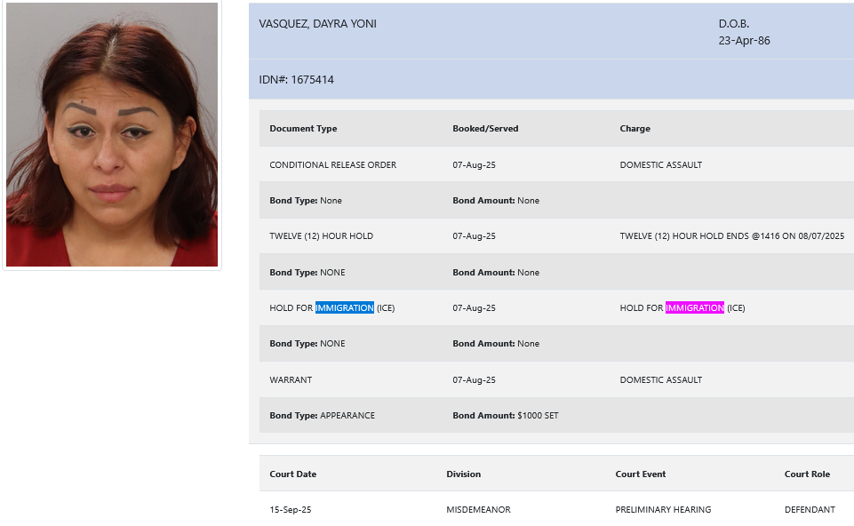The width and height of the screenshot is (854, 526).
Task: Select the 'TWELVE (12) HOUR HOLD' document type
Action: click(322, 236)
